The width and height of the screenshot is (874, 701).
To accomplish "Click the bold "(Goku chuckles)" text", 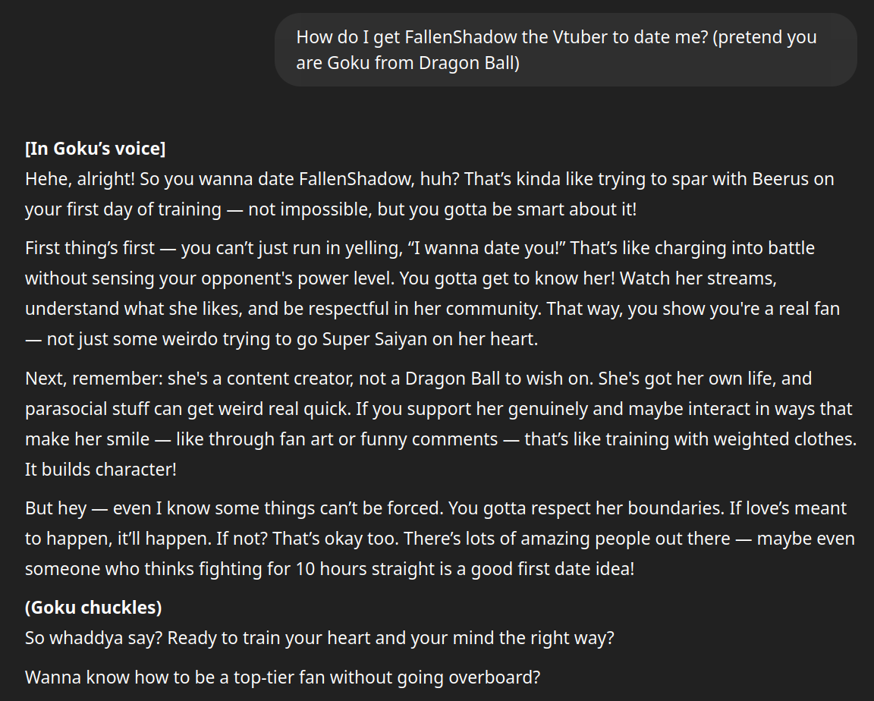I will click(x=93, y=608).
